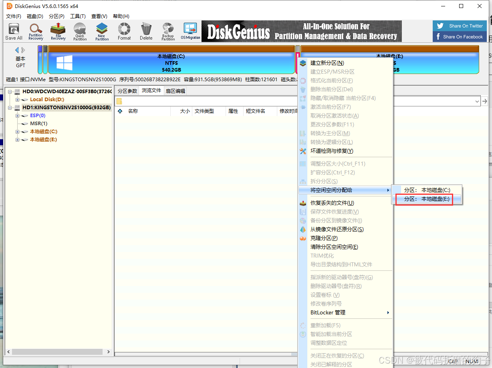
Task: Click the 坏道检测与修复 tools icon
Action: pos(303,151)
